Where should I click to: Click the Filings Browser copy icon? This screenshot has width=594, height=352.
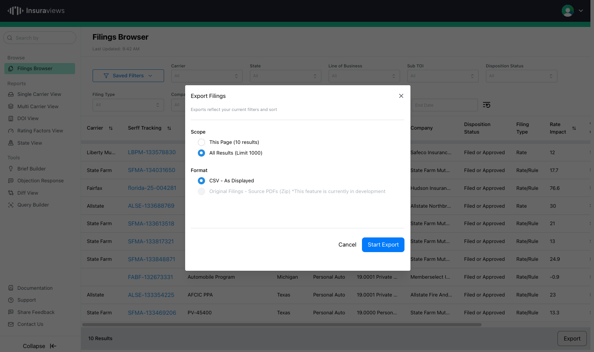point(11,69)
